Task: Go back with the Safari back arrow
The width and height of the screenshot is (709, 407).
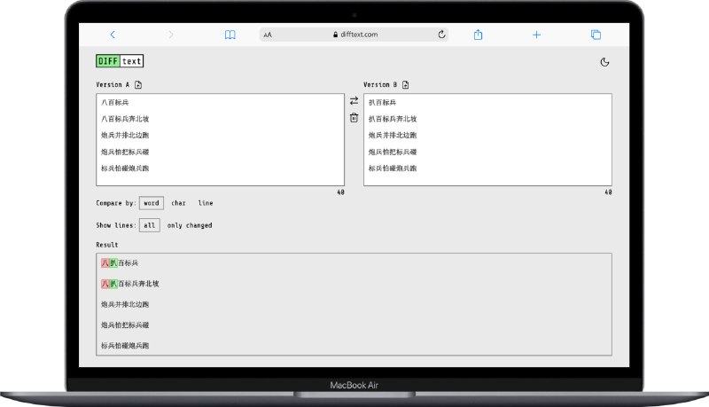Action: click(113, 35)
